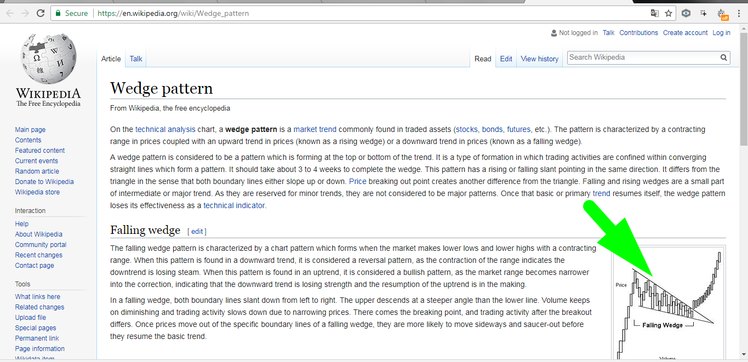748x362 pixels.
Task: Click 'From Wikipedia, the free encyclopedia' text
Action: click(x=170, y=108)
